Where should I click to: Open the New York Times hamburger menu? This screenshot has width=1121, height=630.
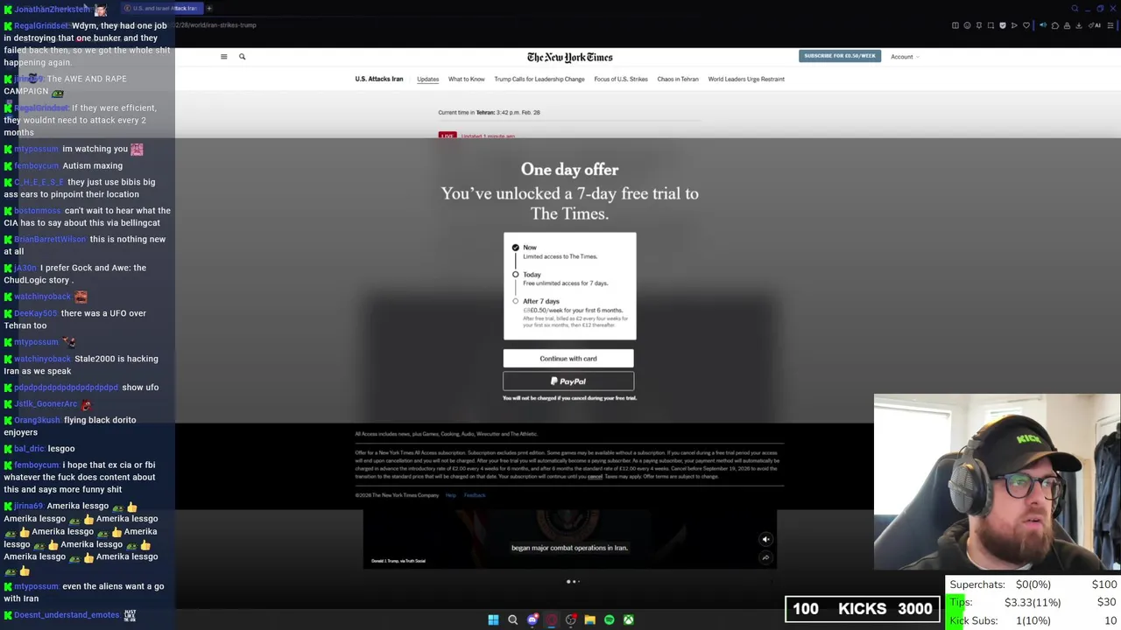coord(223,57)
